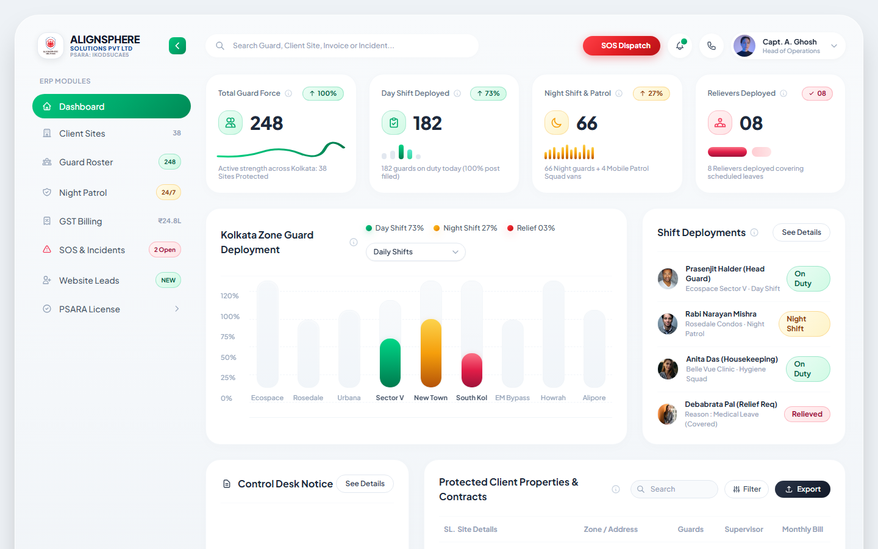Click info icon beside Protected Client Properties

(616, 489)
